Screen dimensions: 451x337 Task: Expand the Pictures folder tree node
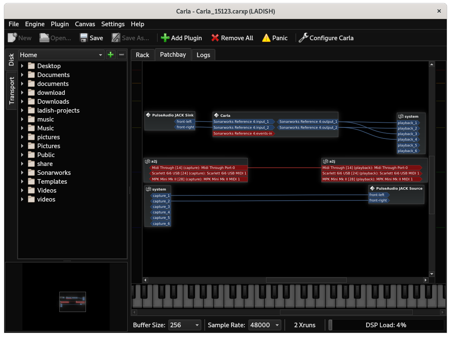[x=22, y=146]
